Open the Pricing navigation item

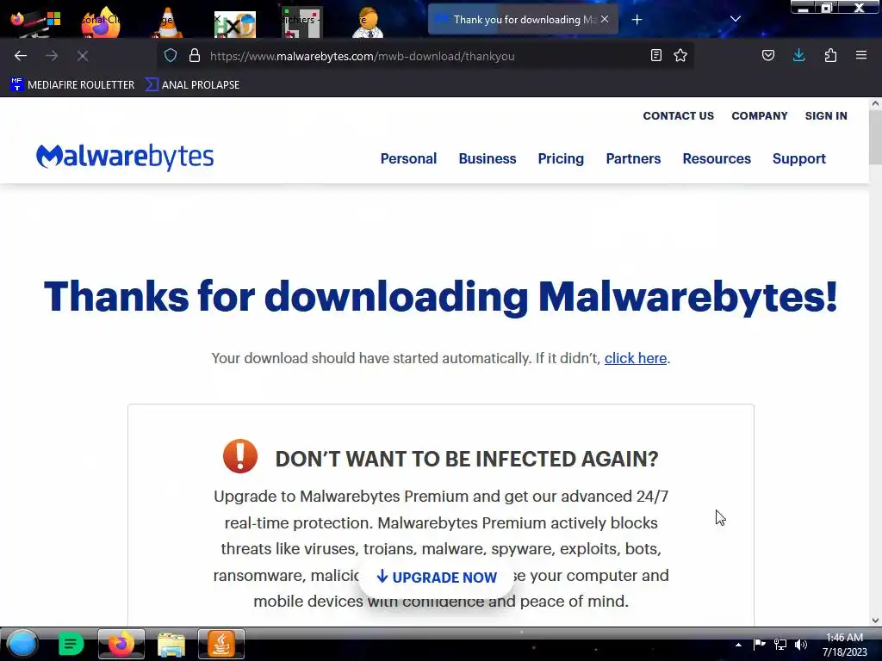561,158
